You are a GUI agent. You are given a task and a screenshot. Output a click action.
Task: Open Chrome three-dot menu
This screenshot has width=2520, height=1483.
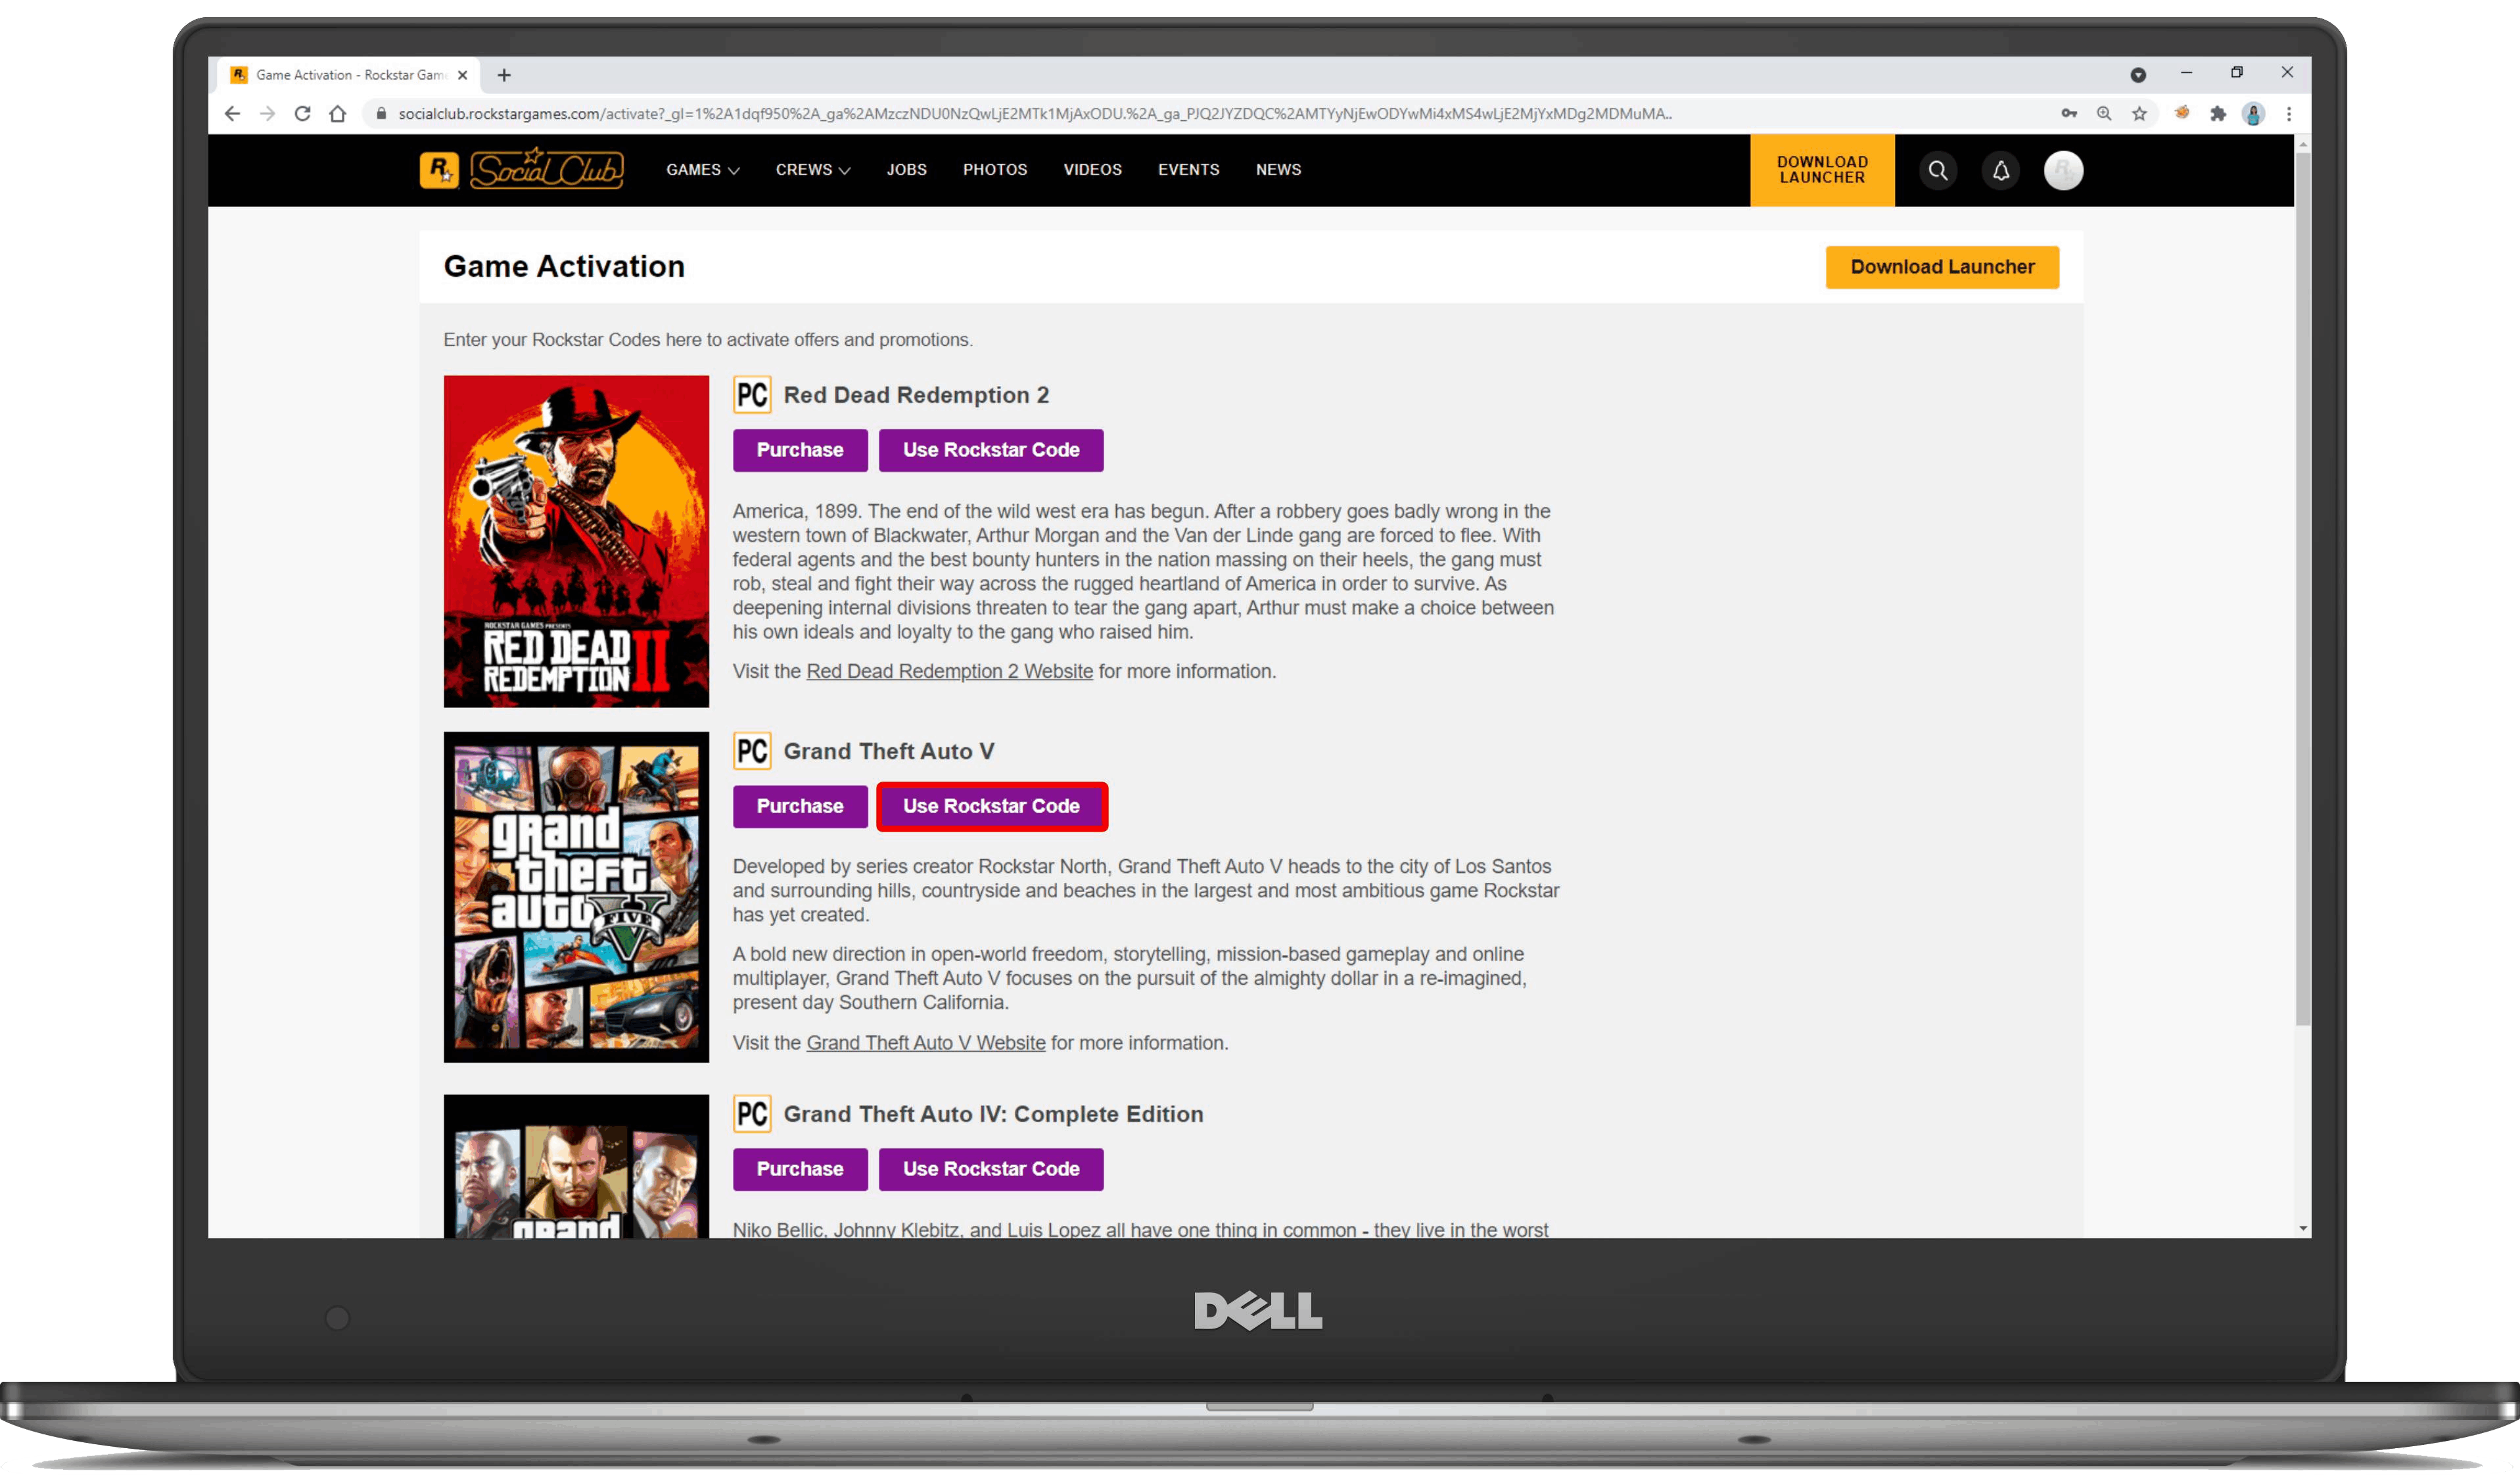tap(2289, 114)
